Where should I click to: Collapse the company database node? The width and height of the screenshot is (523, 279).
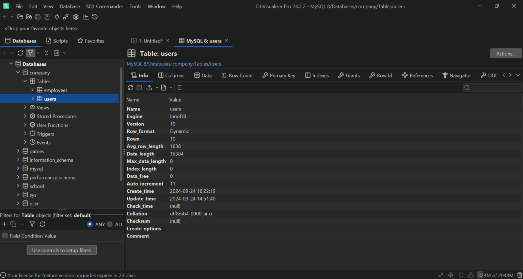point(18,72)
